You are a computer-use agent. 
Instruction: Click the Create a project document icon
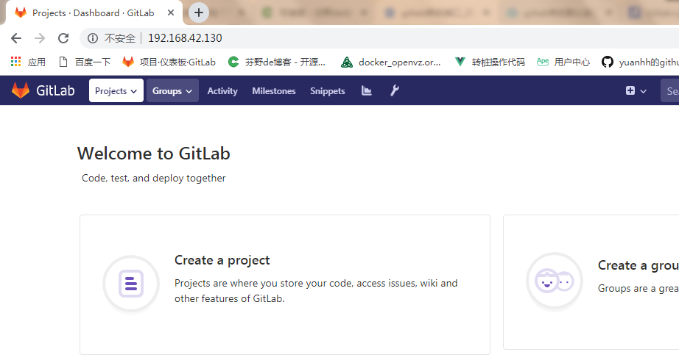tap(131, 284)
